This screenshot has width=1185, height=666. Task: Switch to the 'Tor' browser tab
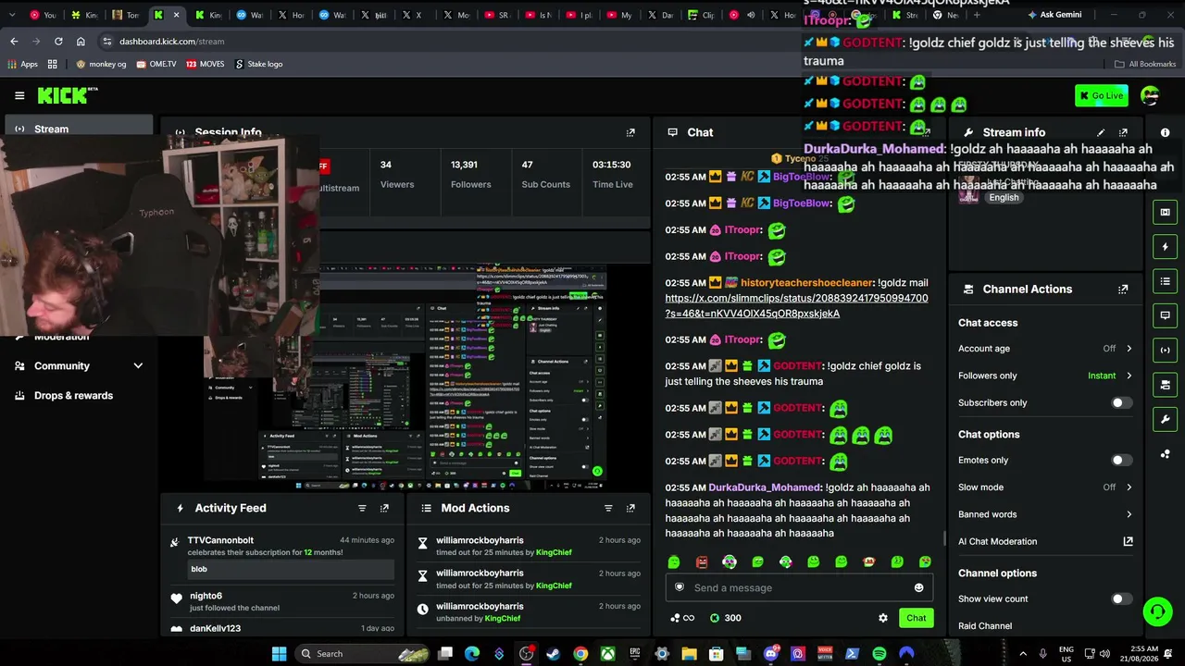point(126,15)
